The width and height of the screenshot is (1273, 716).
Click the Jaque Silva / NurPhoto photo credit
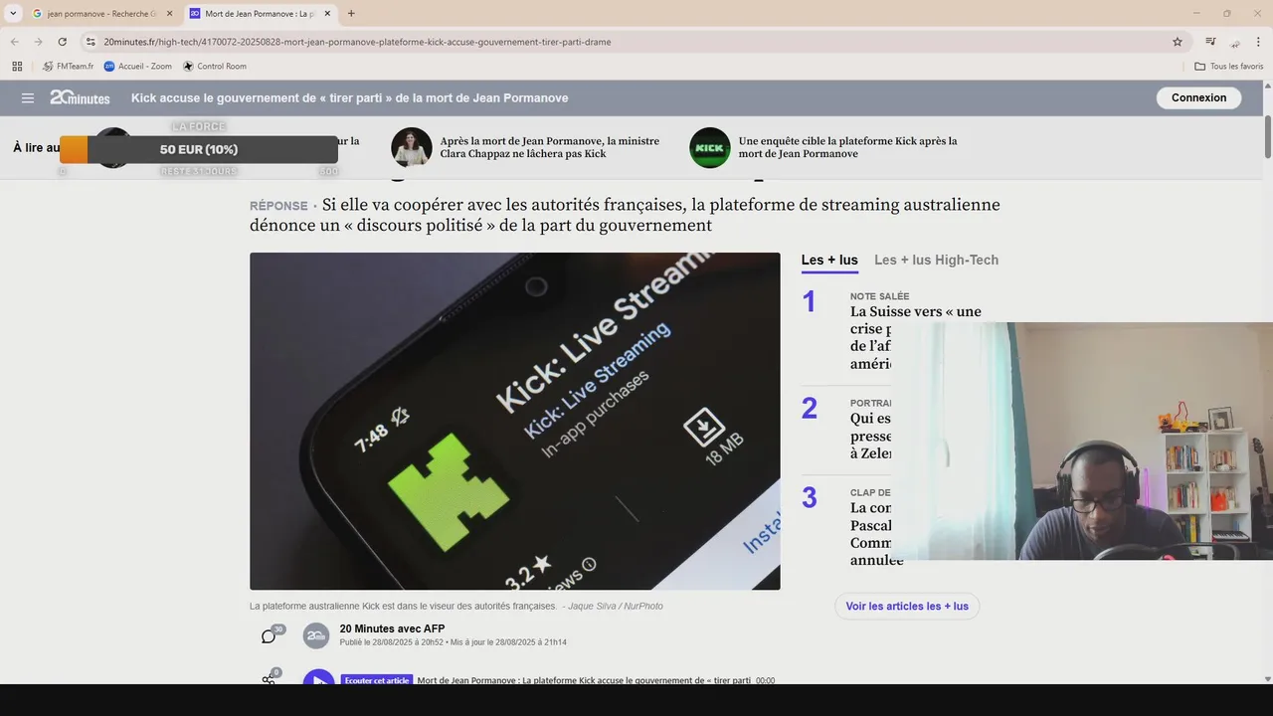click(x=616, y=606)
